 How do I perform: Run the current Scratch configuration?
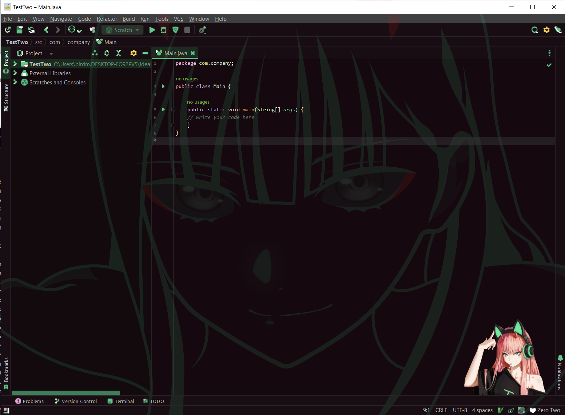(x=152, y=30)
